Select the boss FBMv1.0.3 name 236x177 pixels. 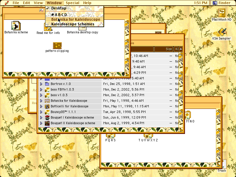pos(62,90)
